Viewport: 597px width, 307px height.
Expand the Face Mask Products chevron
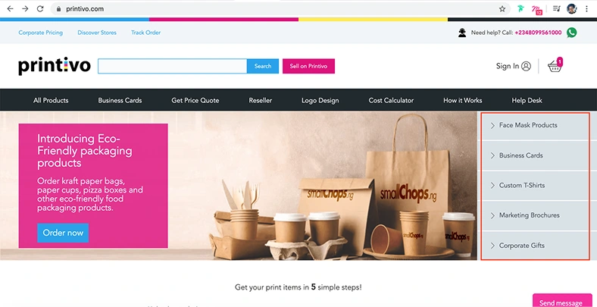coord(492,125)
